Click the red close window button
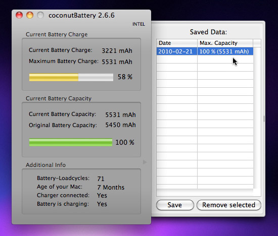The height and width of the screenshot is (236, 278). click(x=19, y=15)
